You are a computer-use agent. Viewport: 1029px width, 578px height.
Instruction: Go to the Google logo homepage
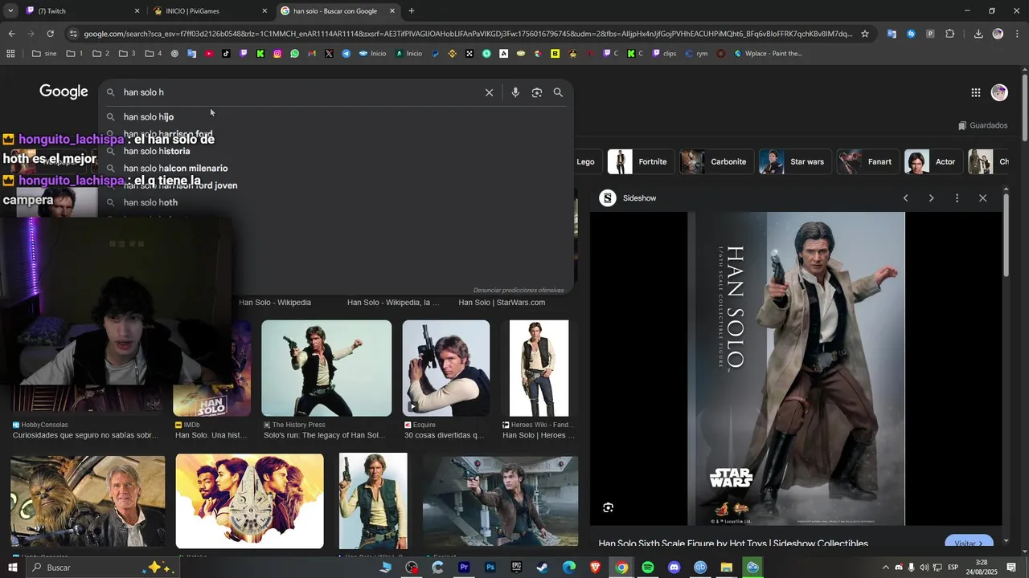pos(64,92)
